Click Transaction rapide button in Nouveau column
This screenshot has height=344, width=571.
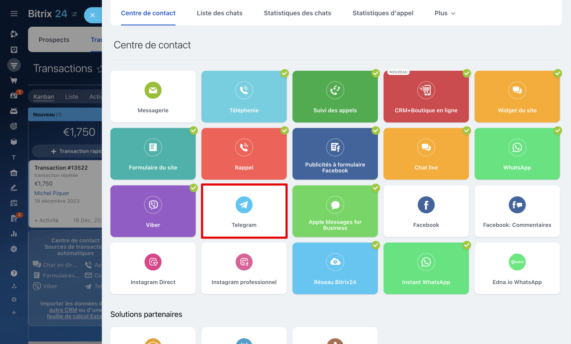point(67,151)
